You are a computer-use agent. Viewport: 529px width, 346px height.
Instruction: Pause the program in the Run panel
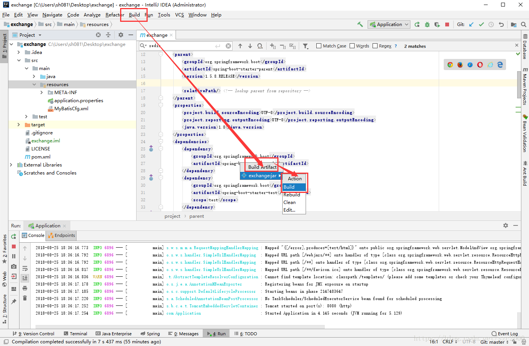click(14, 256)
